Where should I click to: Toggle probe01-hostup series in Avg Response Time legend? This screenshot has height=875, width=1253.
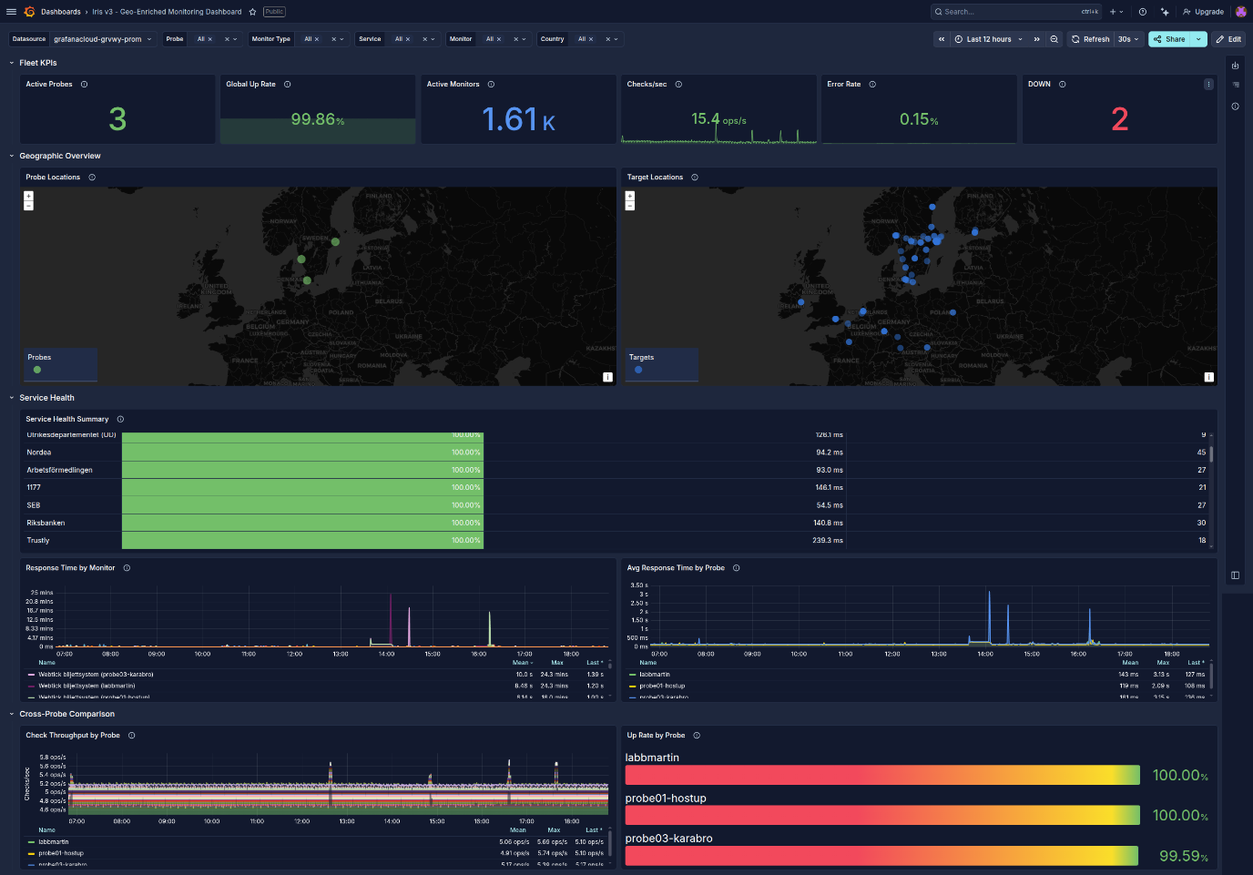pyautogui.click(x=662, y=686)
